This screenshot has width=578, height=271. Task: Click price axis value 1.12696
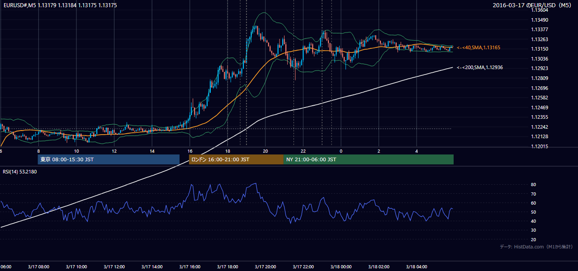(x=540, y=89)
